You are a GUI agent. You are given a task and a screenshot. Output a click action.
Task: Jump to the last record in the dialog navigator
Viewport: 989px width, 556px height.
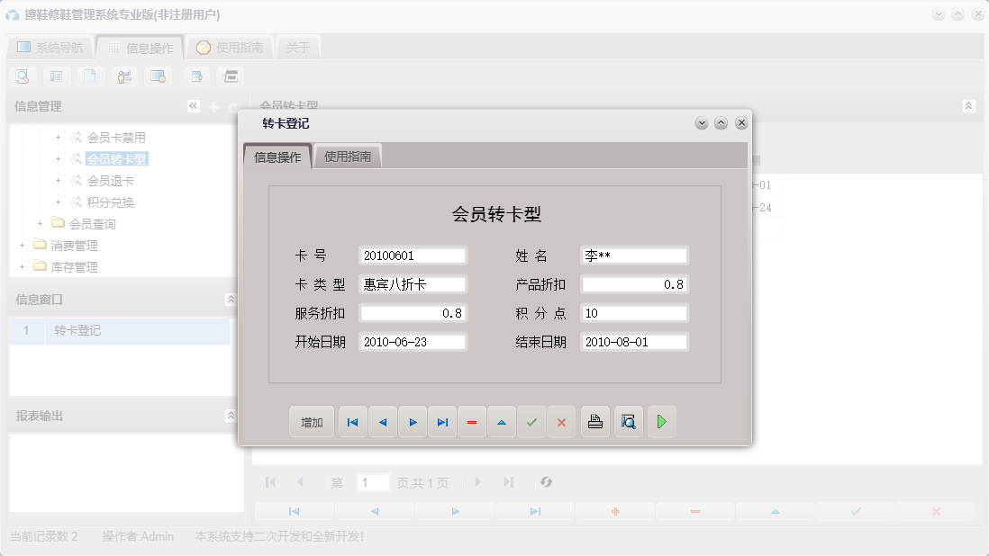point(442,421)
